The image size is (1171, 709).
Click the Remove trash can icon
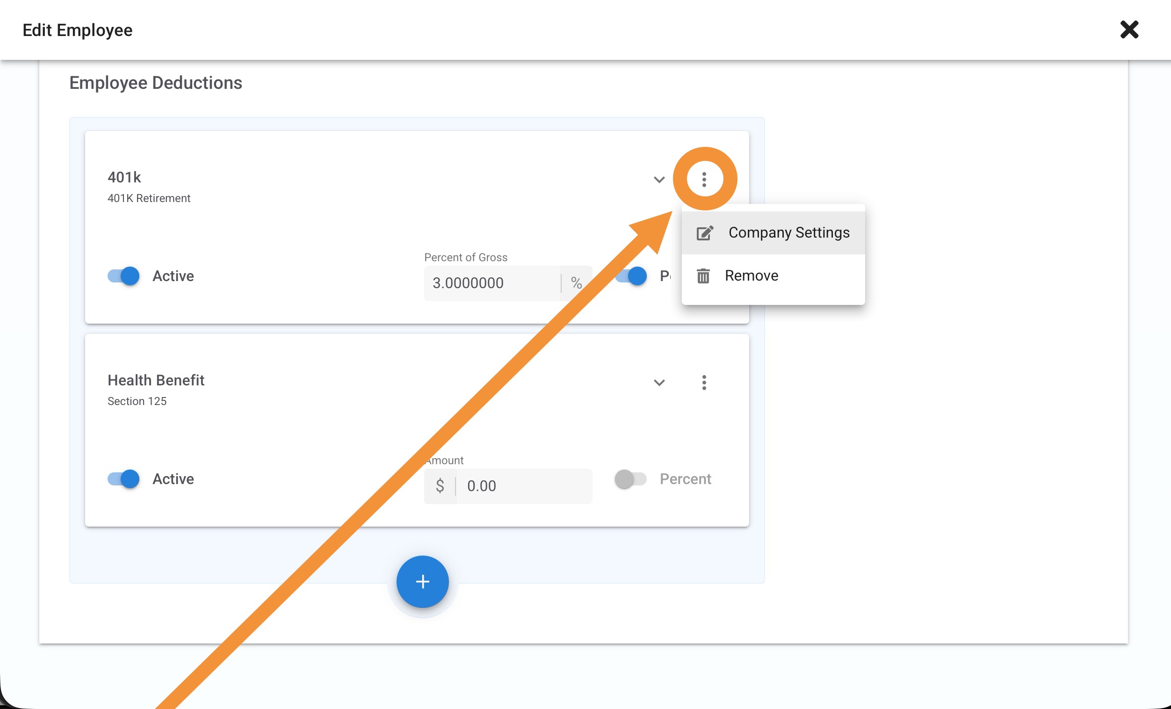[x=703, y=275]
